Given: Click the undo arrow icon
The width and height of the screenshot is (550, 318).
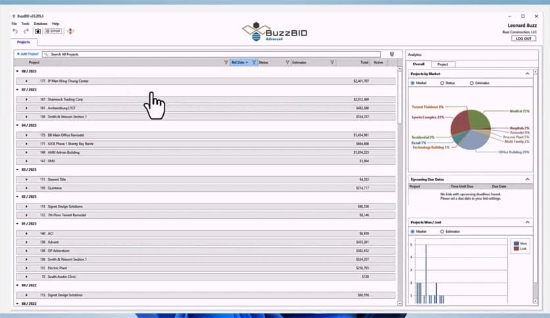Looking at the screenshot, I should coord(15,31).
